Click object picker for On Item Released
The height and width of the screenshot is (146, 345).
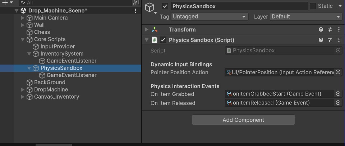click(338, 103)
